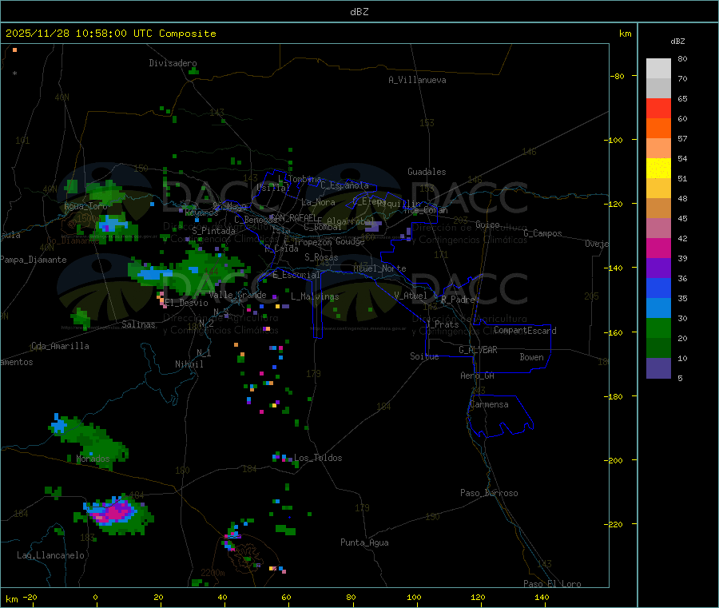Click the Agua_Toro label
The height and width of the screenshot is (608, 719).
85,206
